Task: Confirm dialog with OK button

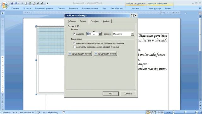Action: coord(110,94)
